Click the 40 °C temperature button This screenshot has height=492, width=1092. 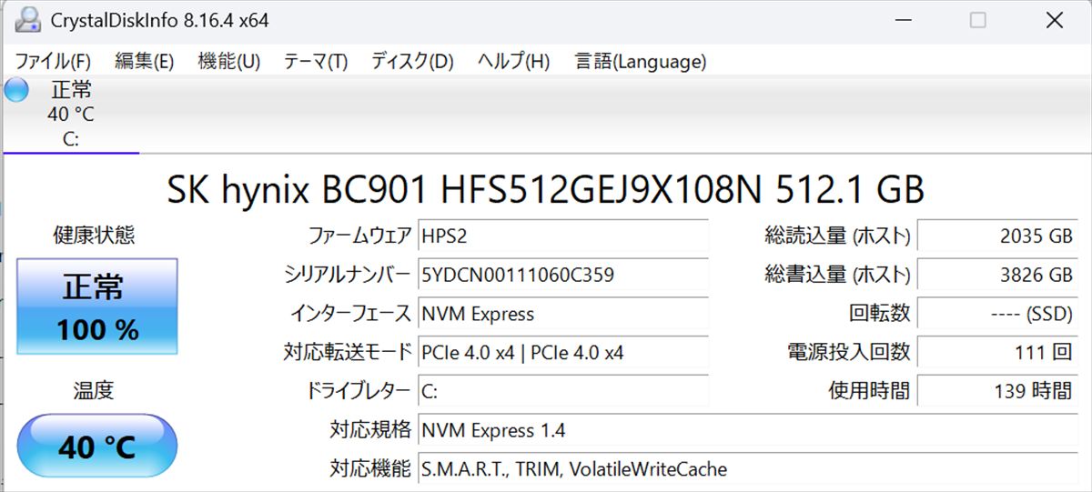click(x=97, y=446)
